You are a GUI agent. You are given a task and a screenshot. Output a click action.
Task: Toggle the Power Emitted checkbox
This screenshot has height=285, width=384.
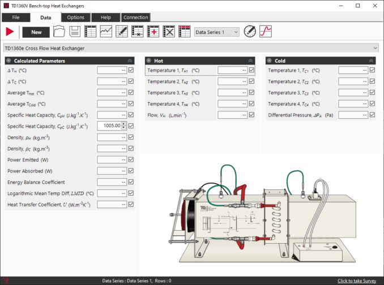point(131,159)
